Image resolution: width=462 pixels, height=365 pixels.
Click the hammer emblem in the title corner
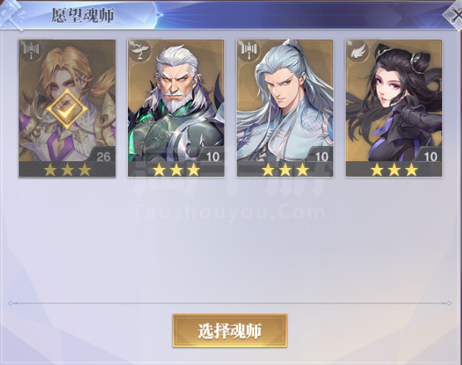(x=12, y=14)
